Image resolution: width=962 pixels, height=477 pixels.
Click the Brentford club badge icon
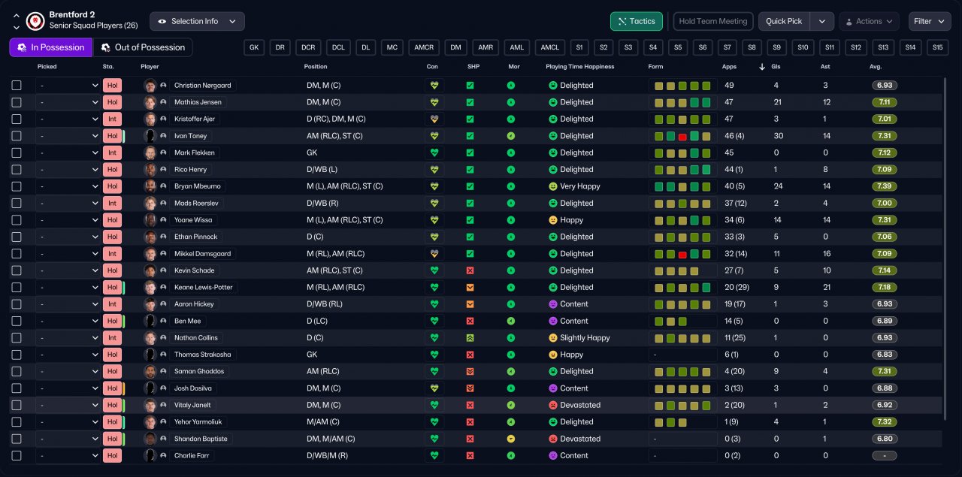tap(35, 21)
